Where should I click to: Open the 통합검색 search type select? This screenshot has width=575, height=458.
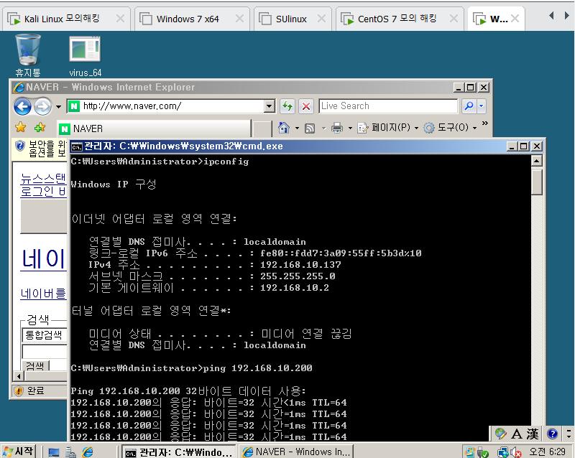tap(45, 335)
